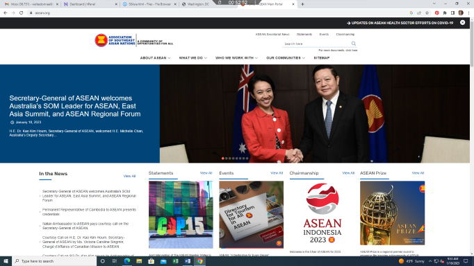This screenshot has height=266, width=474.
Task: Open Microsoft Edge from the taskbar
Action: [127, 261]
